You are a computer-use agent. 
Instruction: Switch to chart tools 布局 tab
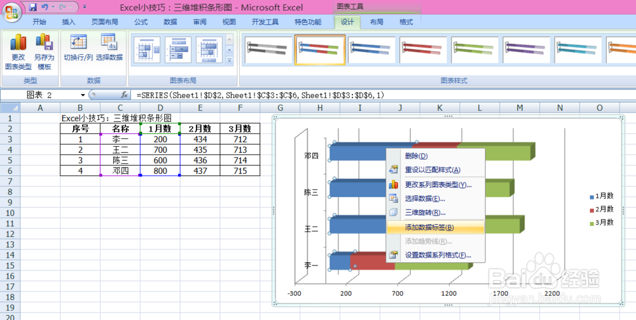click(377, 22)
